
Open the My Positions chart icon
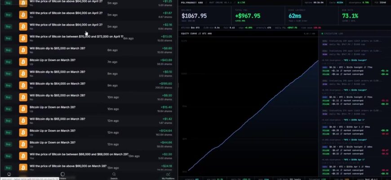[168, 174]
